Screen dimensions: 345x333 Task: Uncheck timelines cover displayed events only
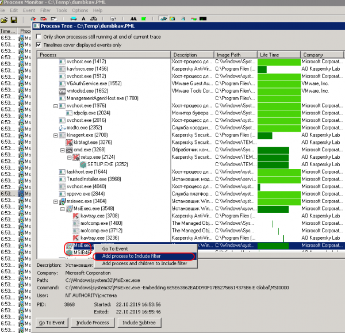[x=39, y=45]
